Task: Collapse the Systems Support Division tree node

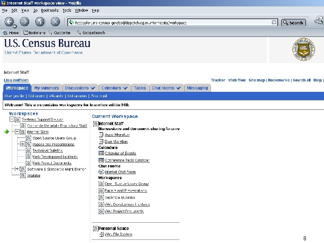Action: coord(12,119)
